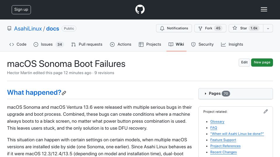Viewport: 280px width, 157px height.
Task: Click the Sign up button
Action: click(21, 10)
